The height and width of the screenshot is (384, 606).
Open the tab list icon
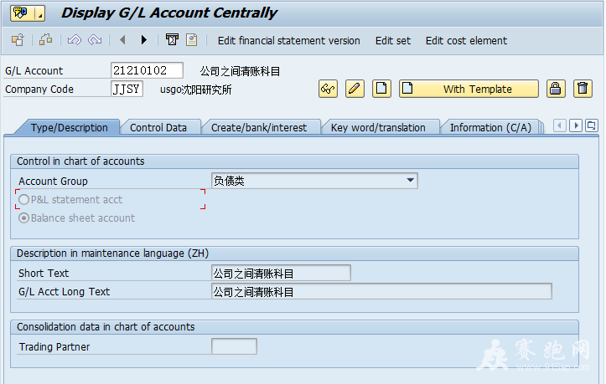[x=591, y=125]
